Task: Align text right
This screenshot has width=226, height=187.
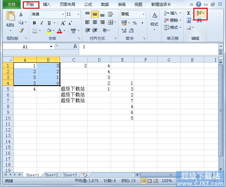Action: 102,22
